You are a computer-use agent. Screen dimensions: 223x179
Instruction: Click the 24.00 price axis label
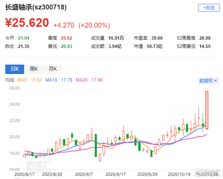coord(14,104)
